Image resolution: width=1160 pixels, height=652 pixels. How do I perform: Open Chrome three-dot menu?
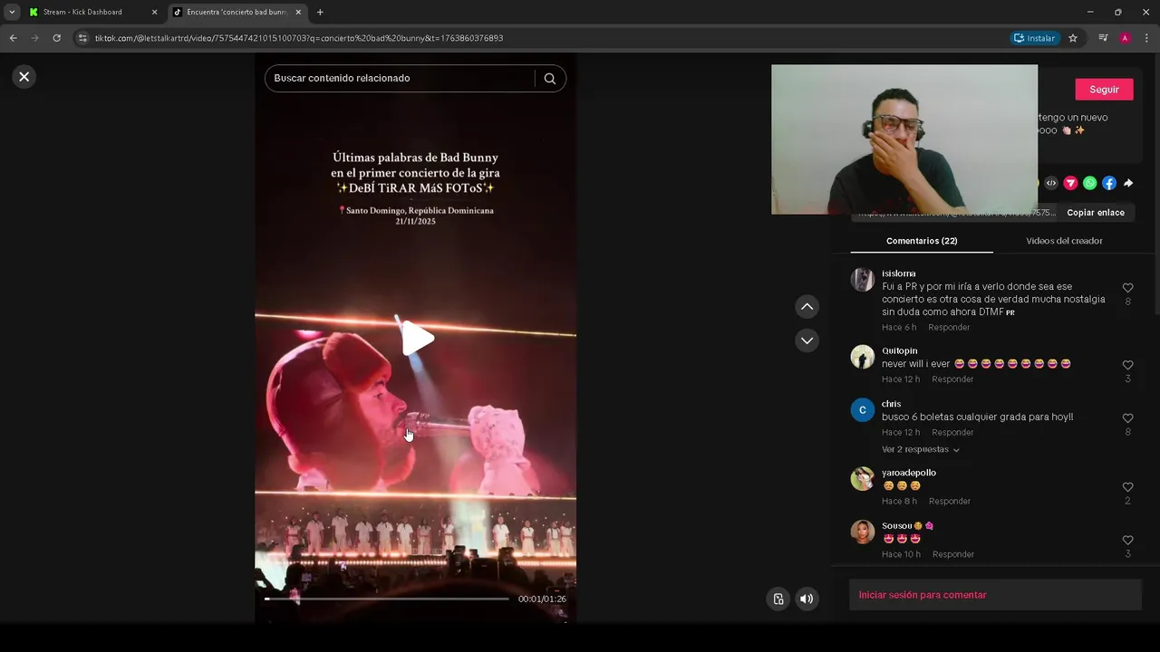[1147, 38]
